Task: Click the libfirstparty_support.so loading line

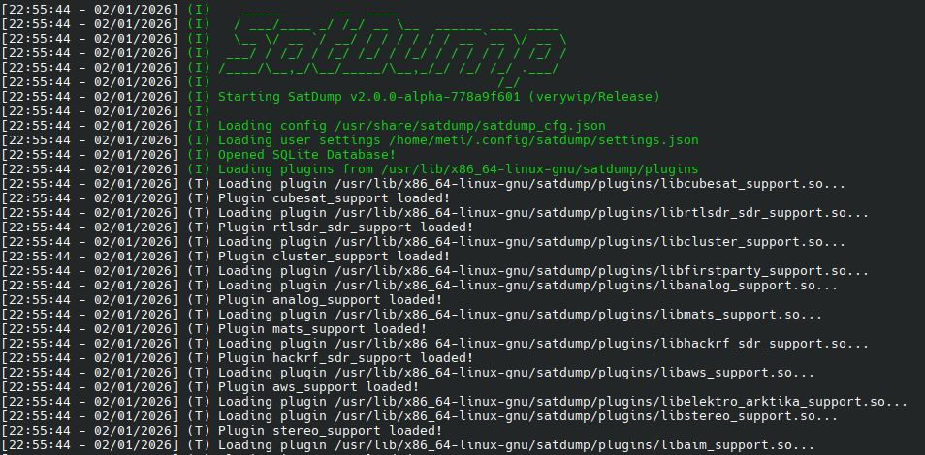Action: [x=435, y=271]
